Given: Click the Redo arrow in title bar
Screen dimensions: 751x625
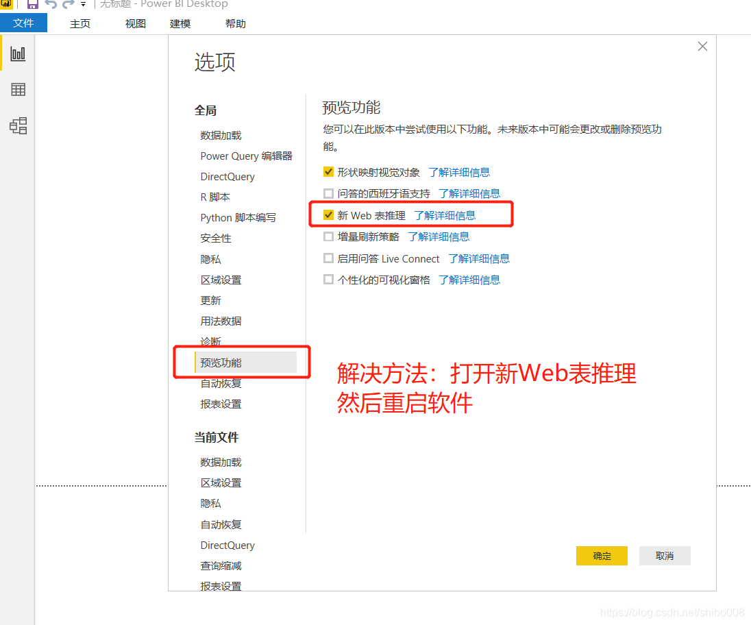Looking at the screenshot, I should [x=69, y=4].
